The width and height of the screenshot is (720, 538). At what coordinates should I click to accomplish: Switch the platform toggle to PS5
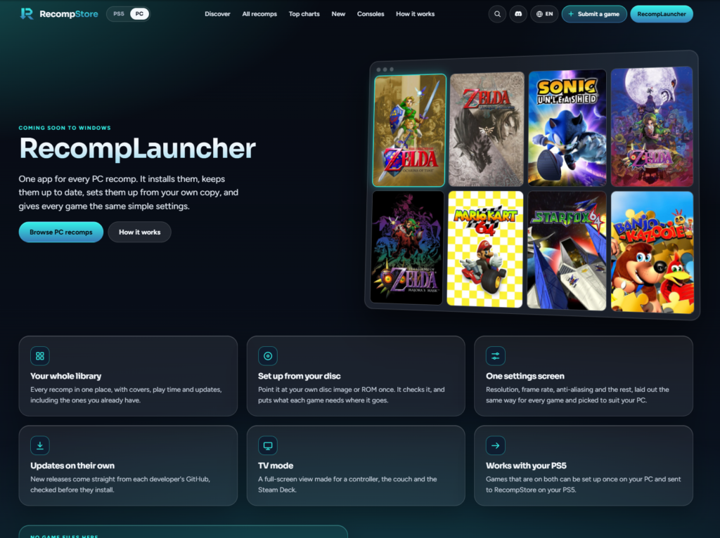click(x=118, y=14)
